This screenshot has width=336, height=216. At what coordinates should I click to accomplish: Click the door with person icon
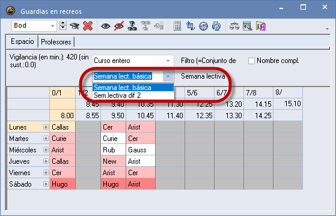261,26
